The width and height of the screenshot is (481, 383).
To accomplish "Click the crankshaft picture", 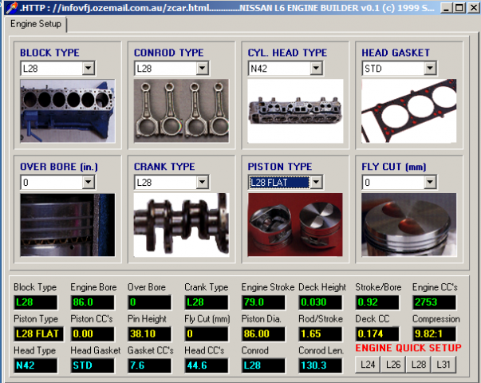I will (x=181, y=223).
